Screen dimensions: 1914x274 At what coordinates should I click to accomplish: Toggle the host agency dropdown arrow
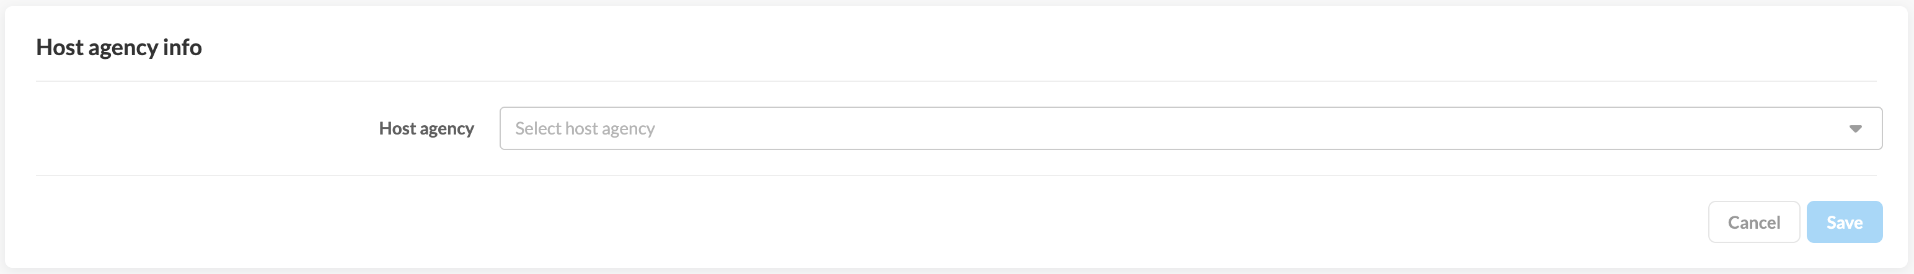1854,128
